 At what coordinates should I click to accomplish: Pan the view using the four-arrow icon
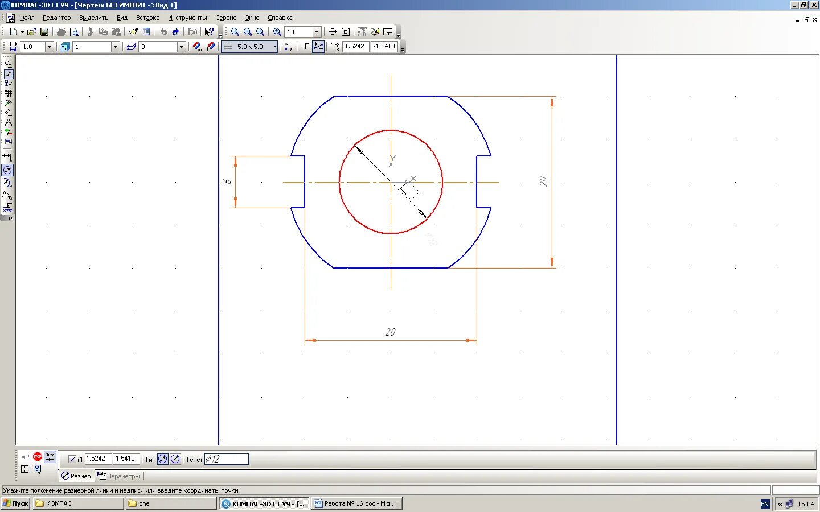(x=333, y=32)
